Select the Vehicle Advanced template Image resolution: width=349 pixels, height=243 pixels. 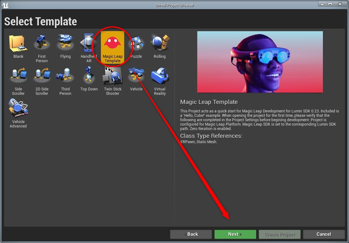[x=18, y=113]
